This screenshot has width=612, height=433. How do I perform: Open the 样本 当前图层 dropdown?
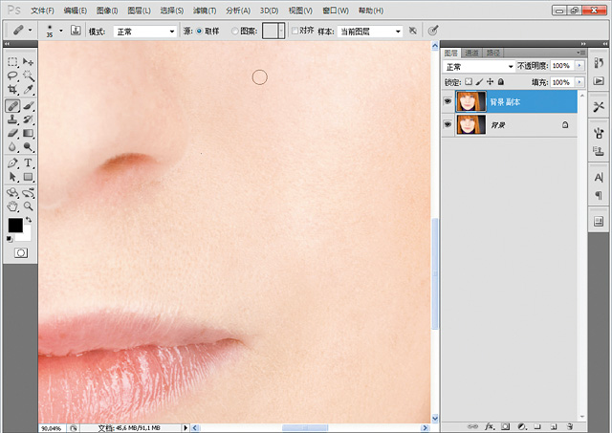click(x=370, y=32)
